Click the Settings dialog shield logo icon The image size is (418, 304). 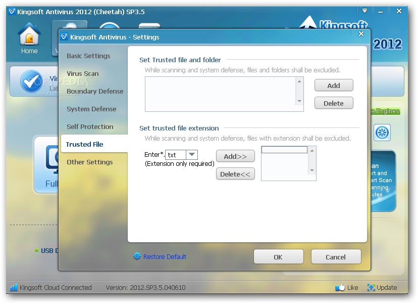pyautogui.click(x=64, y=36)
